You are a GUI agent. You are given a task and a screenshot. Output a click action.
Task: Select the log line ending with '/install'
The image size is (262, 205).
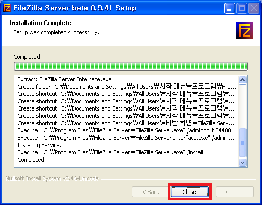110,152
